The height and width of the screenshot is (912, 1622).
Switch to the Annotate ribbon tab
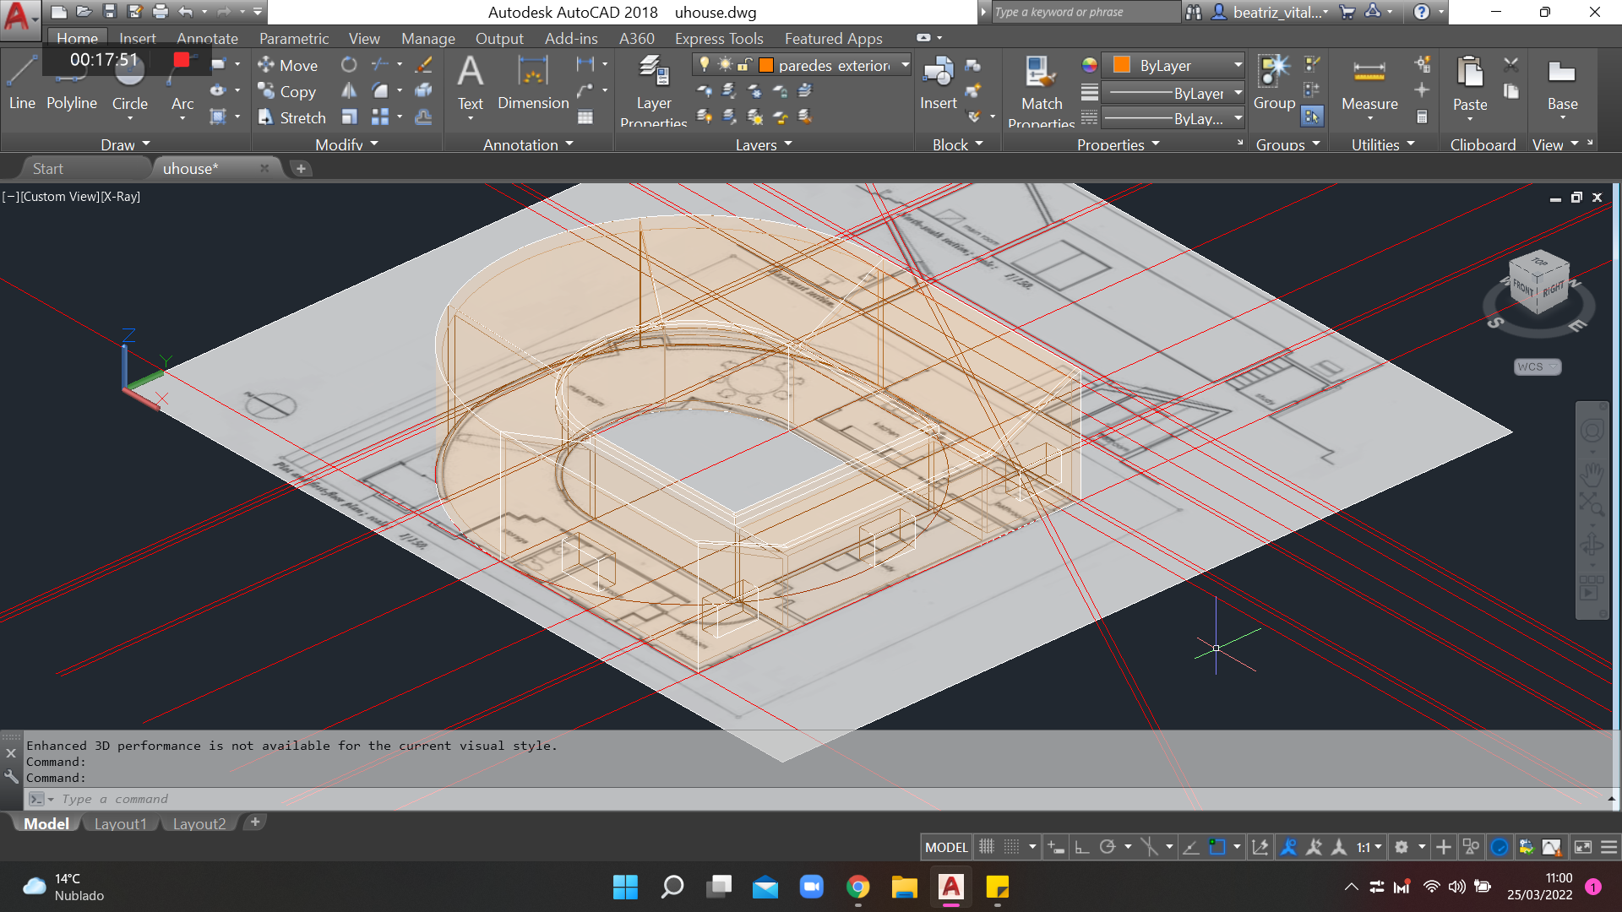[x=206, y=38]
